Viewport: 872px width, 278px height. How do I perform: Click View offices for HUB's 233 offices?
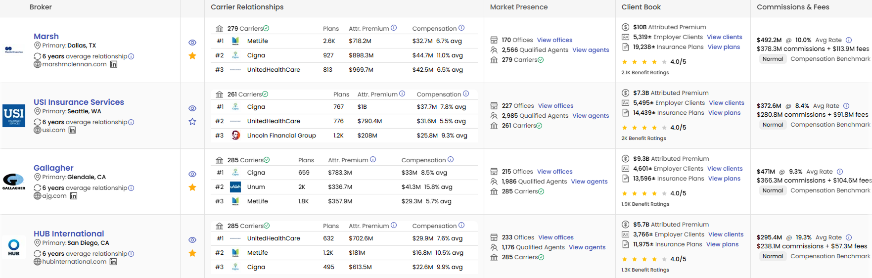[x=556, y=237]
